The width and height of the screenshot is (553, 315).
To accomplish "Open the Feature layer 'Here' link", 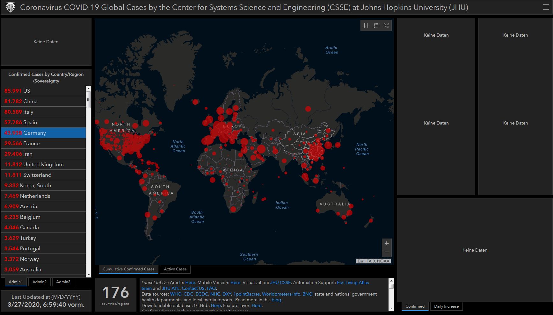I will 256,305.
